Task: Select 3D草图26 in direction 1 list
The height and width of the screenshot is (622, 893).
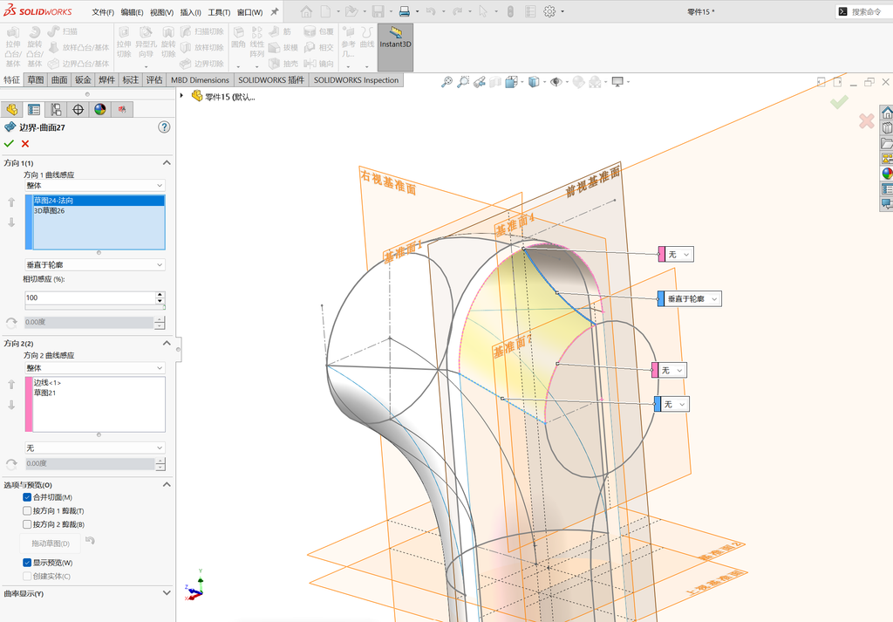Action: click(99, 211)
